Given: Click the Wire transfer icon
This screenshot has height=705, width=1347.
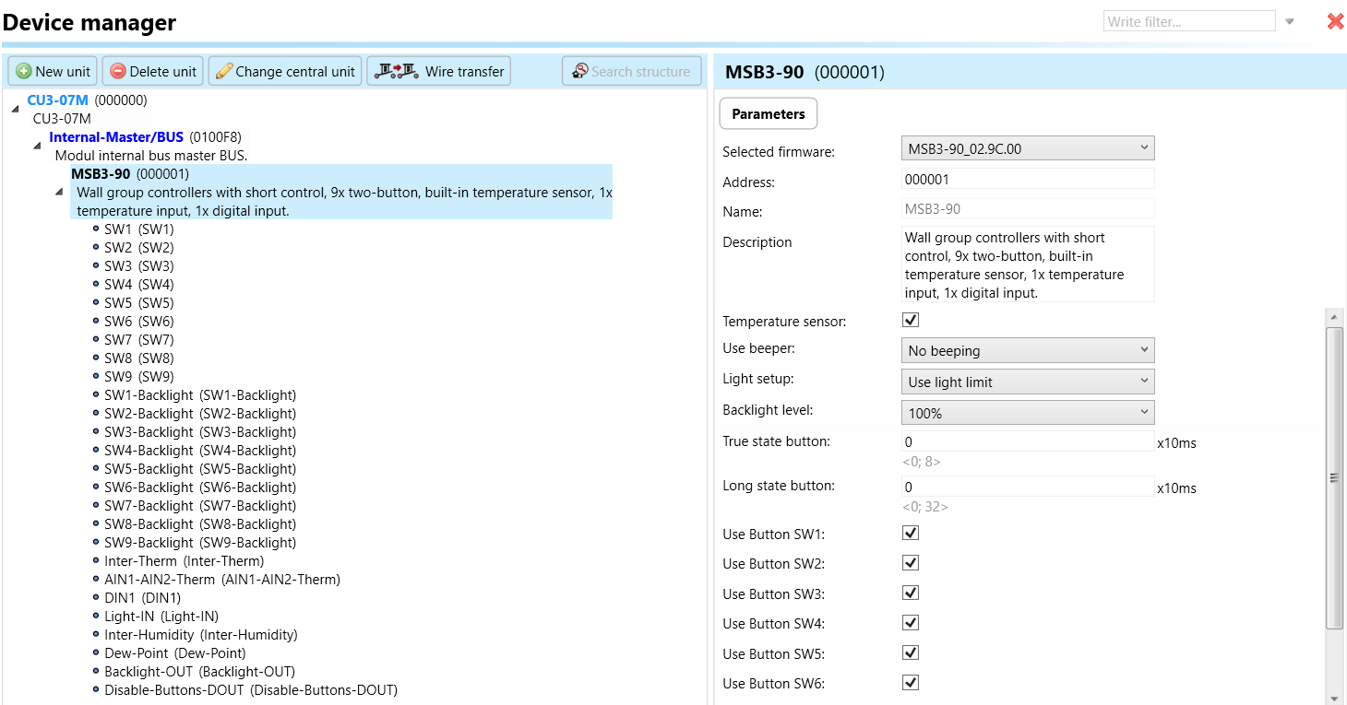Looking at the screenshot, I should [396, 71].
